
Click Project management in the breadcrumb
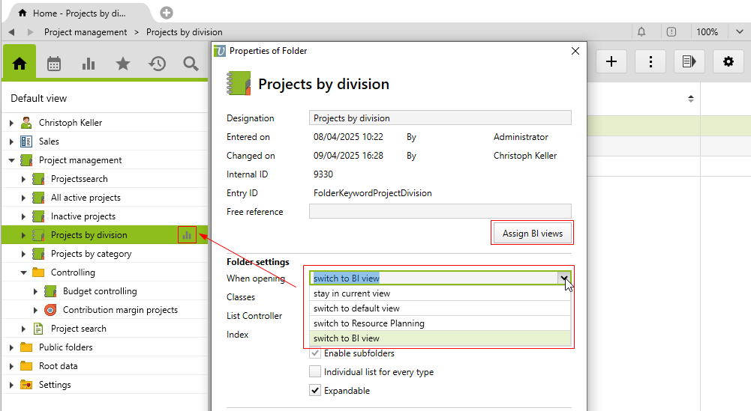86,32
